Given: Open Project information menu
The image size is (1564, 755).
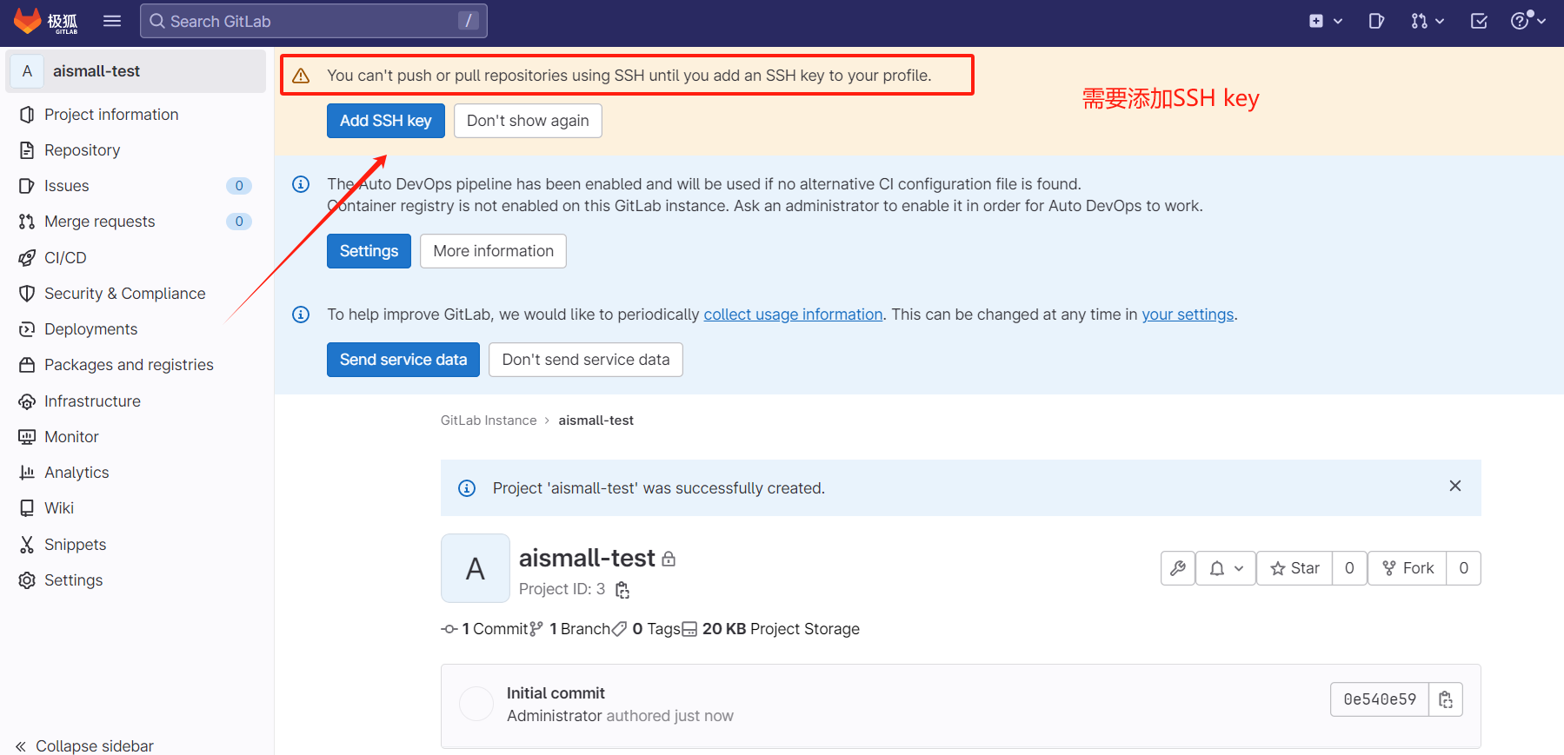Looking at the screenshot, I should [x=136, y=115].
